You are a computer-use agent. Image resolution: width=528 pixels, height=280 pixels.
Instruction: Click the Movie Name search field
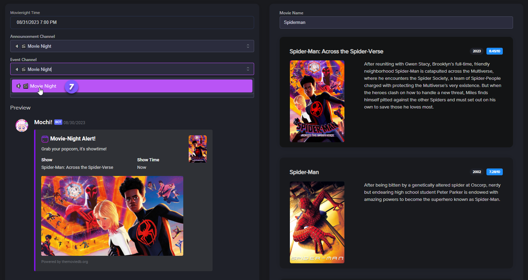coord(396,23)
